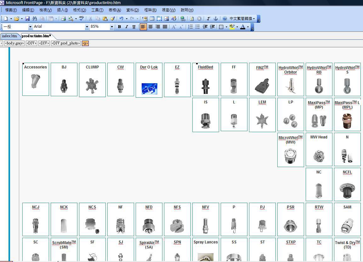Click the Print icon
The height and width of the screenshot is (262, 363).
[63, 19]
